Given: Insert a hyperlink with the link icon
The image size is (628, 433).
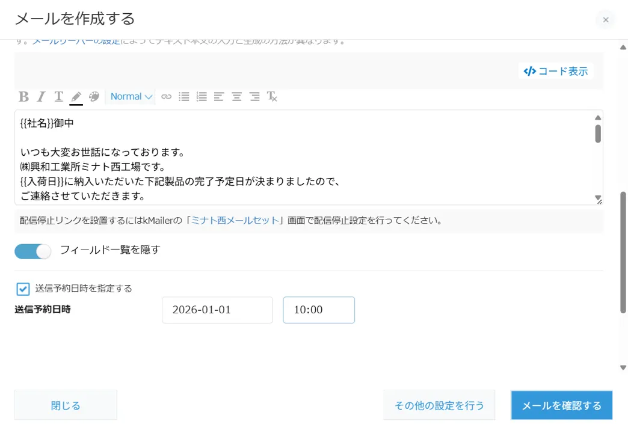Looking at the screenshot, I should (x=166, y=97).
